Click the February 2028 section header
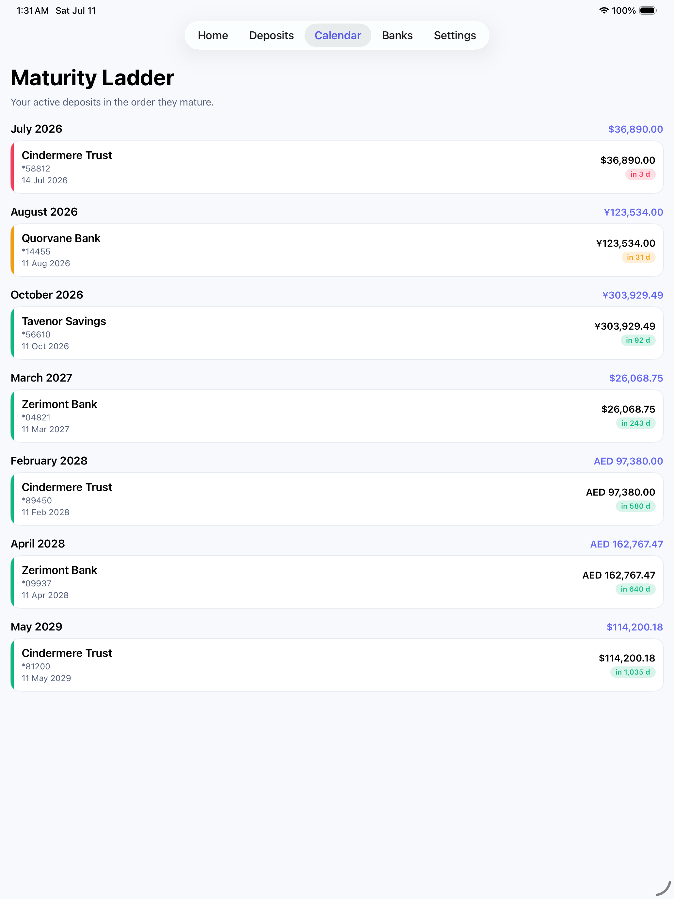This screenshot has height=899, width=674. pyautogui.click(x=49, y=461)
